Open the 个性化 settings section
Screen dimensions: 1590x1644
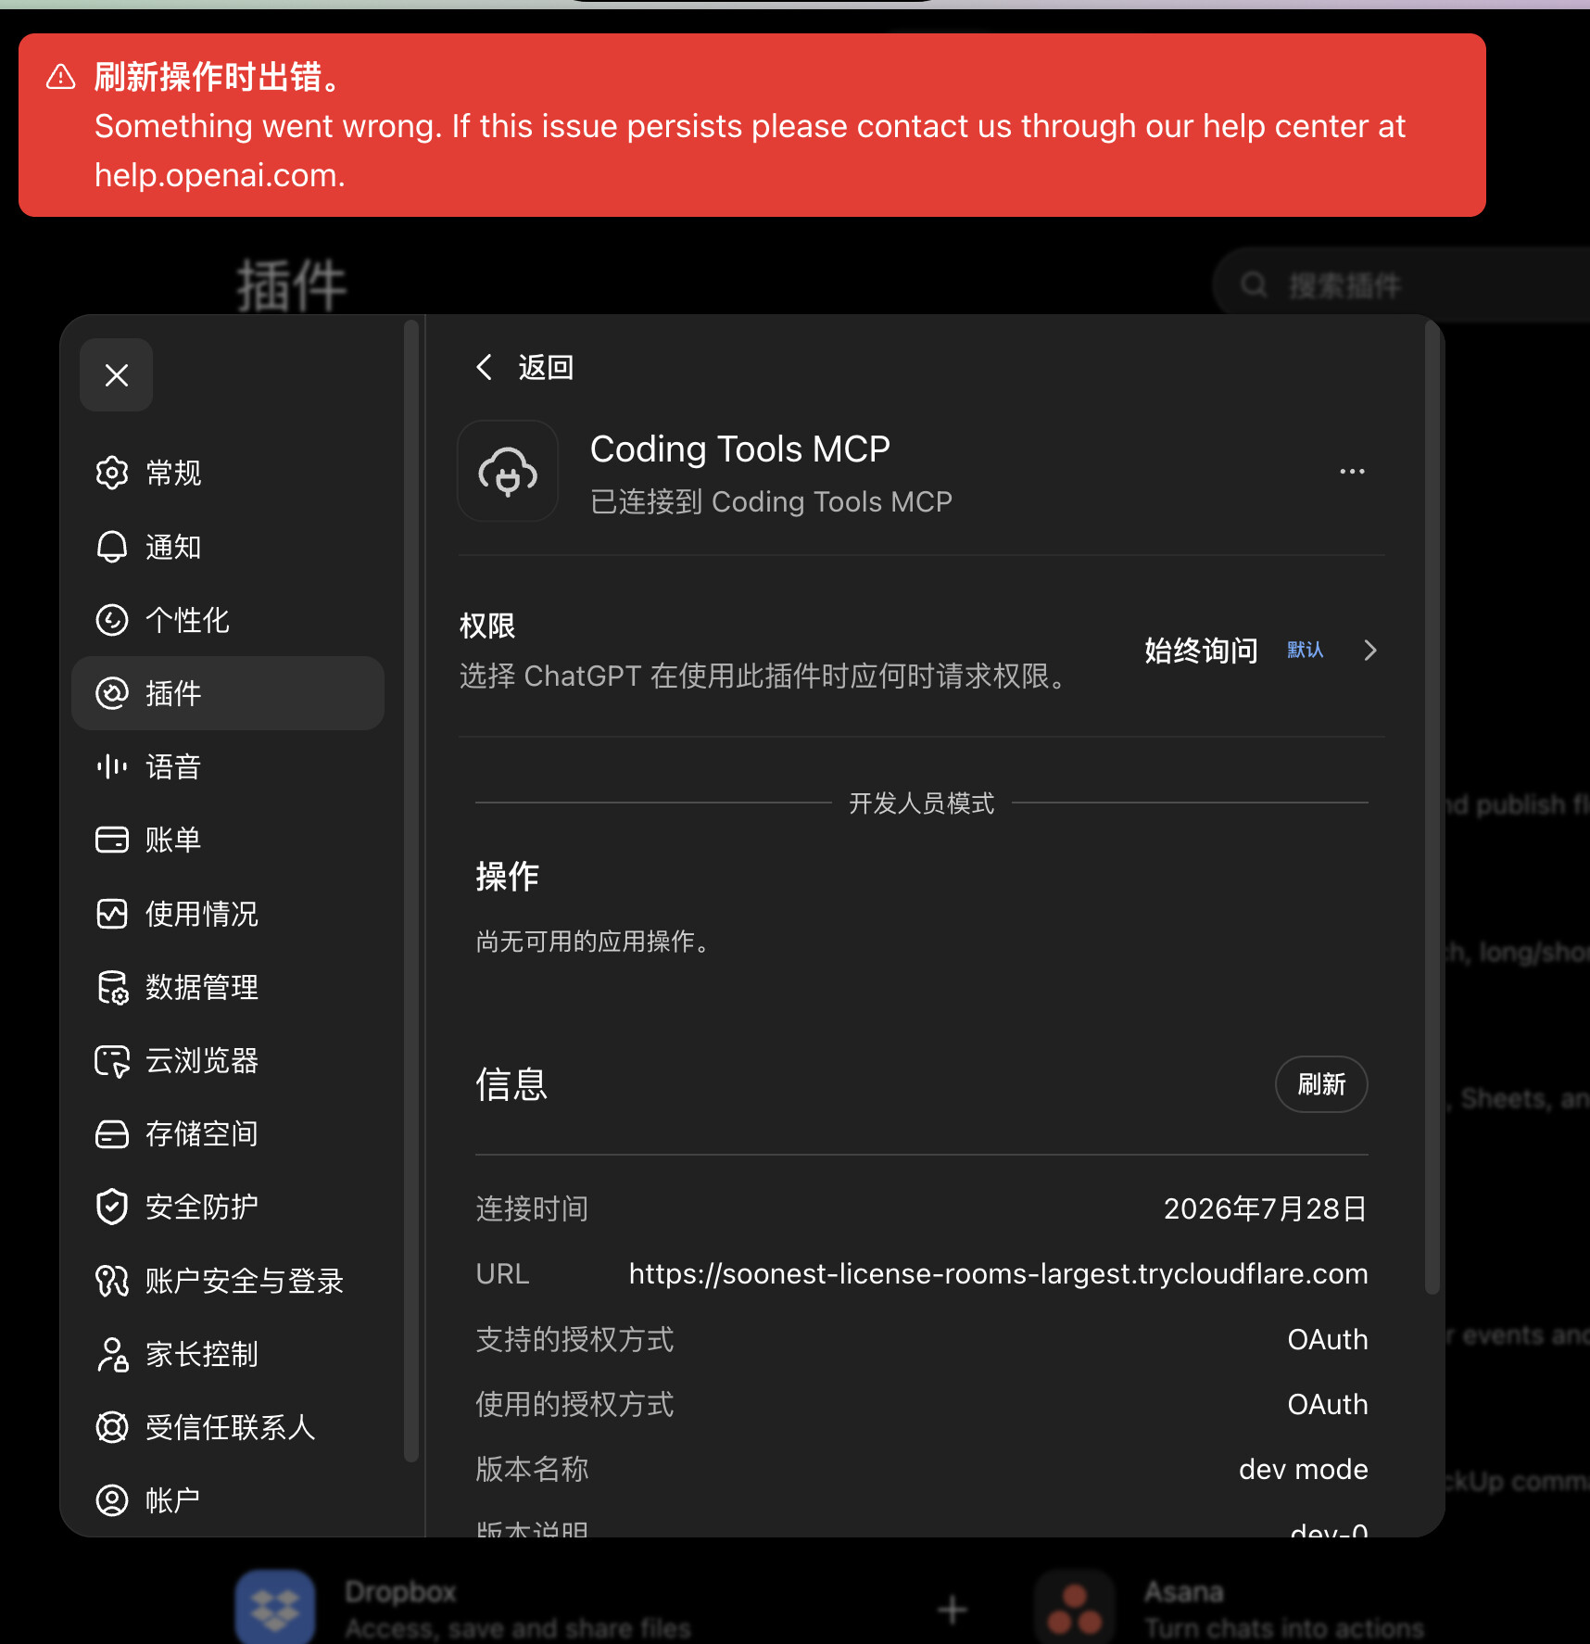[x=228, y=620]
